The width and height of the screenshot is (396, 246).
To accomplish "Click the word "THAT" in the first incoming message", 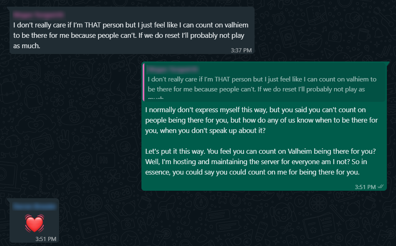I will click(x=94, y=25).
